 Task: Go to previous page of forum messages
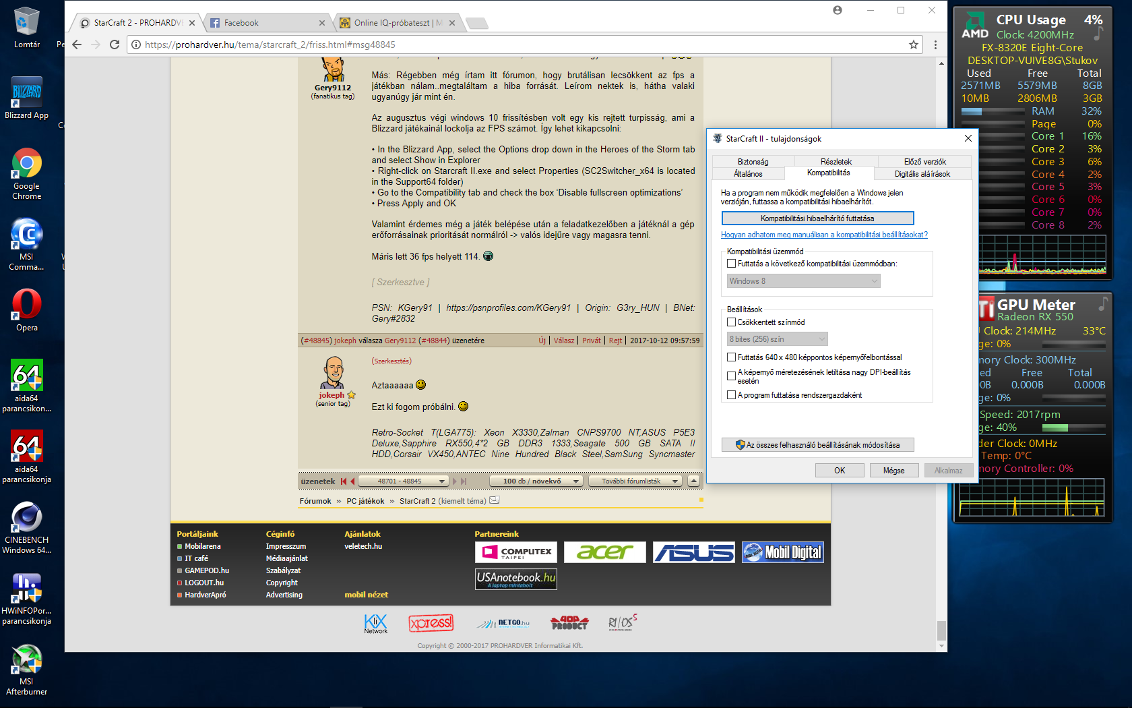tap(352, 481)
